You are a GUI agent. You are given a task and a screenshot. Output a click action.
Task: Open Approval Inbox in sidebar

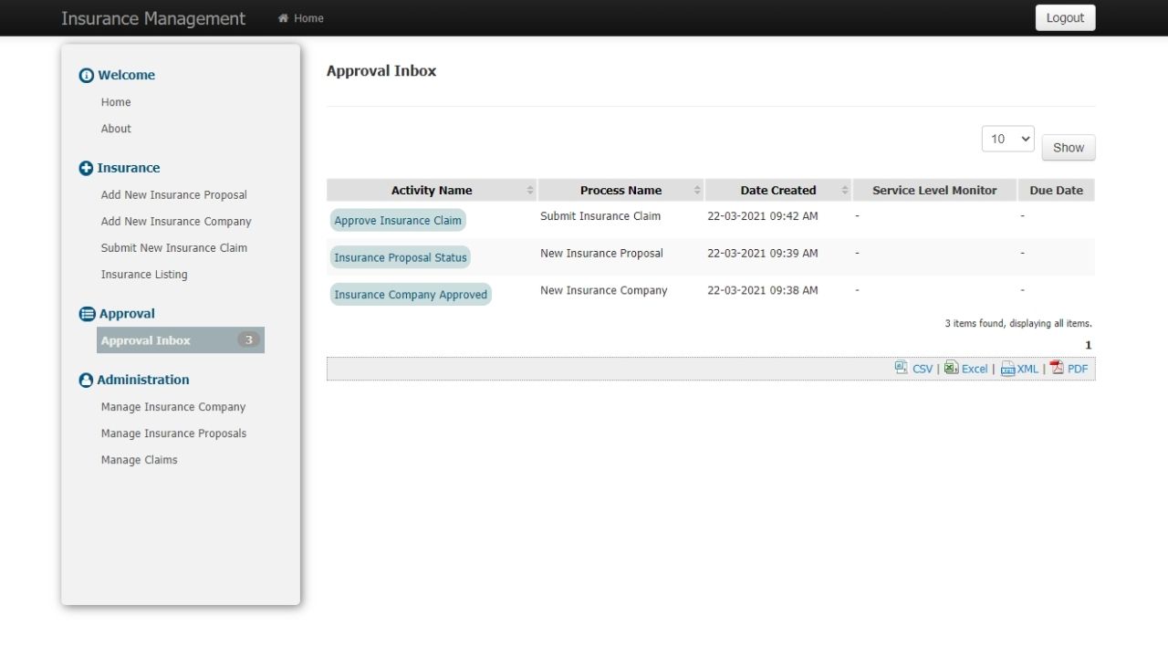(146, 340)
